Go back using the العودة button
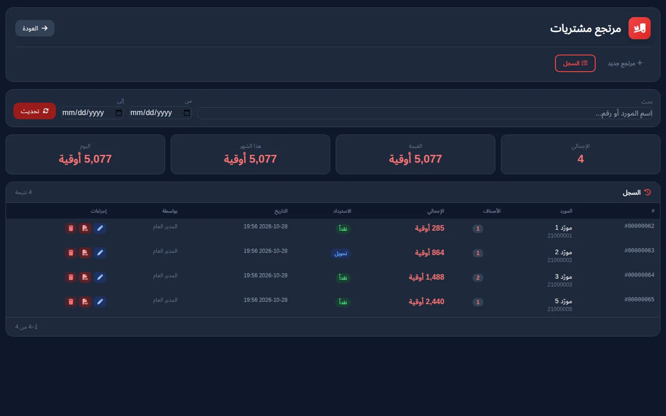The width and height of the screenshot is (666, 416). [35, 28]
